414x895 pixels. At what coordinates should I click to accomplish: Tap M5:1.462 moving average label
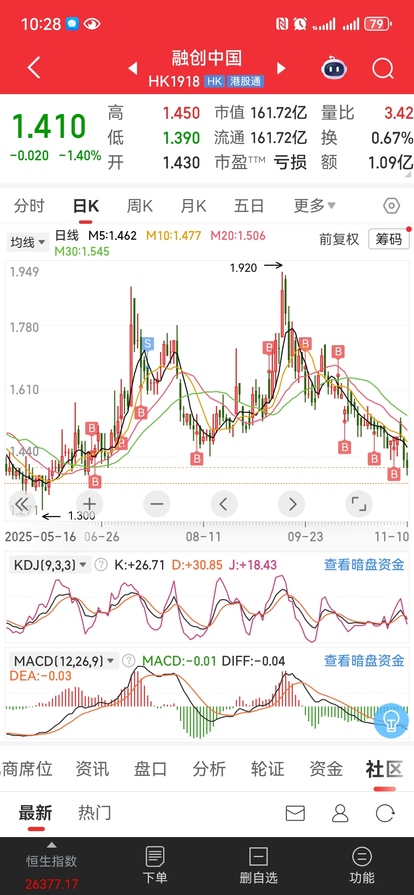pos(112,236)
